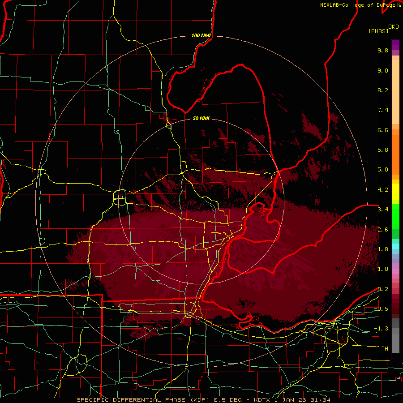Image resolution: width=403 pixels, height=403 pixels.
Task: Click the 5.0 value on the color scale
Action: [x=383, y=170]
